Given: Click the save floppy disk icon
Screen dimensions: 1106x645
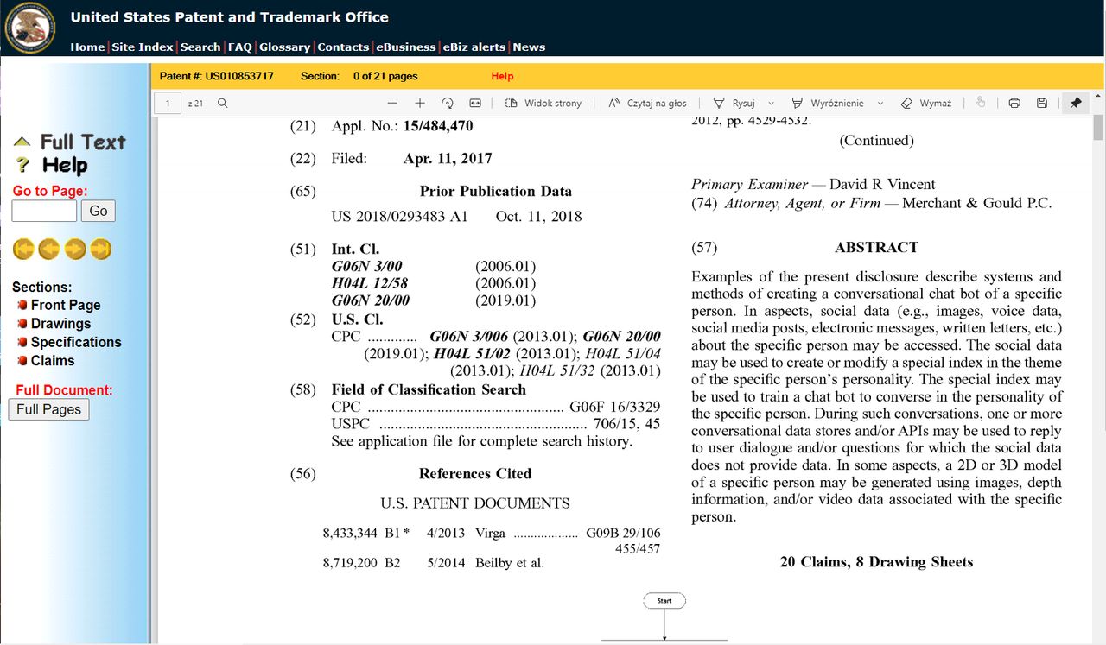Looking at the screenshot, I should tap(1042, 103).
